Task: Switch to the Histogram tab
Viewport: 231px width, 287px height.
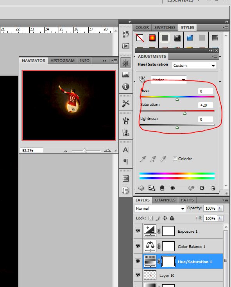Action: [63, 61]
